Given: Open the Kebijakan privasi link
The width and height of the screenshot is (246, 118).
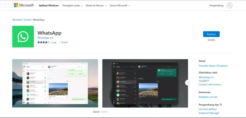Looking at the screenshot, I should pos(208,97).
